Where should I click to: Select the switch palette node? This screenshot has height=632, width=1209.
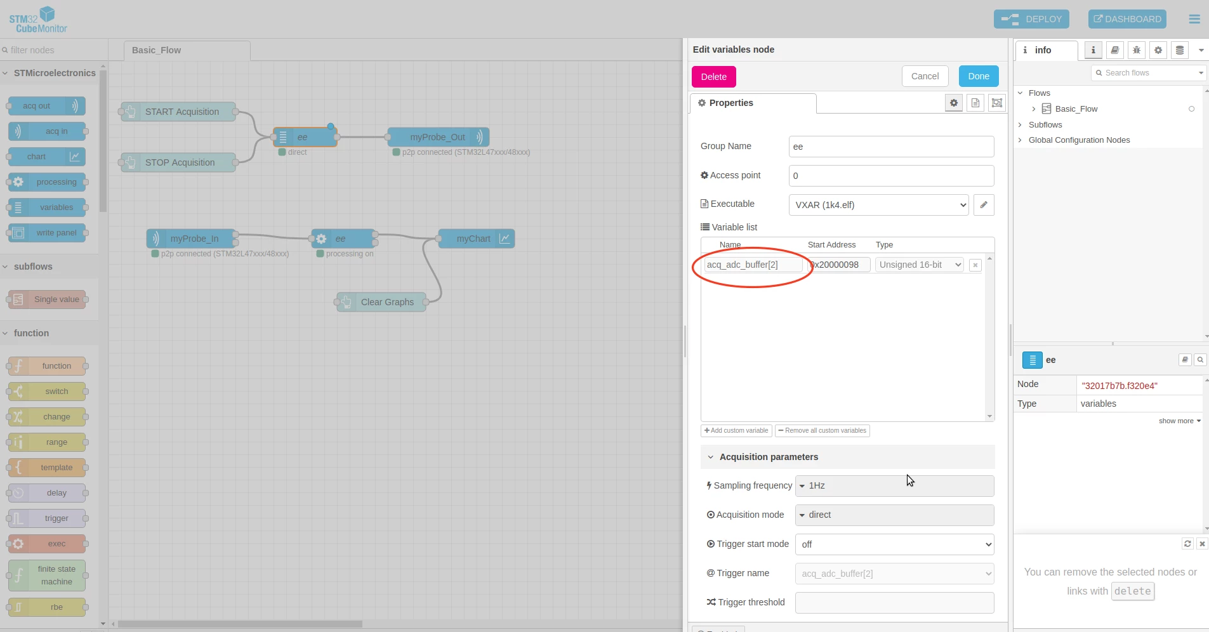click(47, 392)
